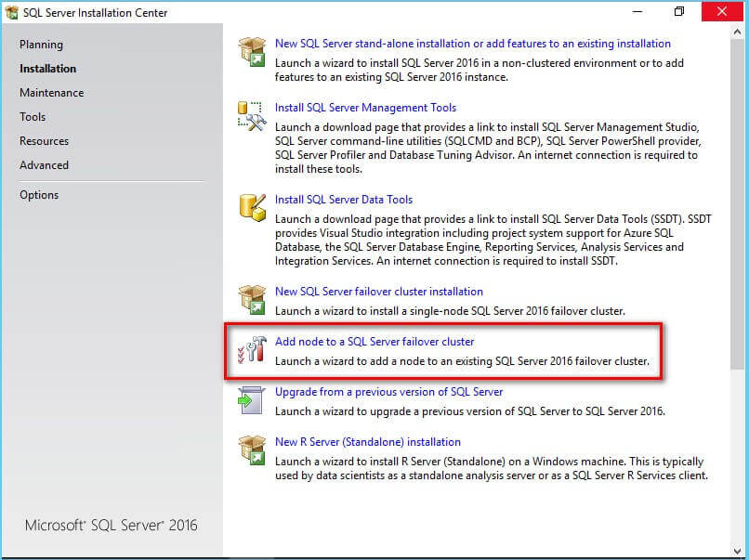Screen dimensions: 749x560
Task: Click the Upgrade green arrow icon
Action: 251,400
